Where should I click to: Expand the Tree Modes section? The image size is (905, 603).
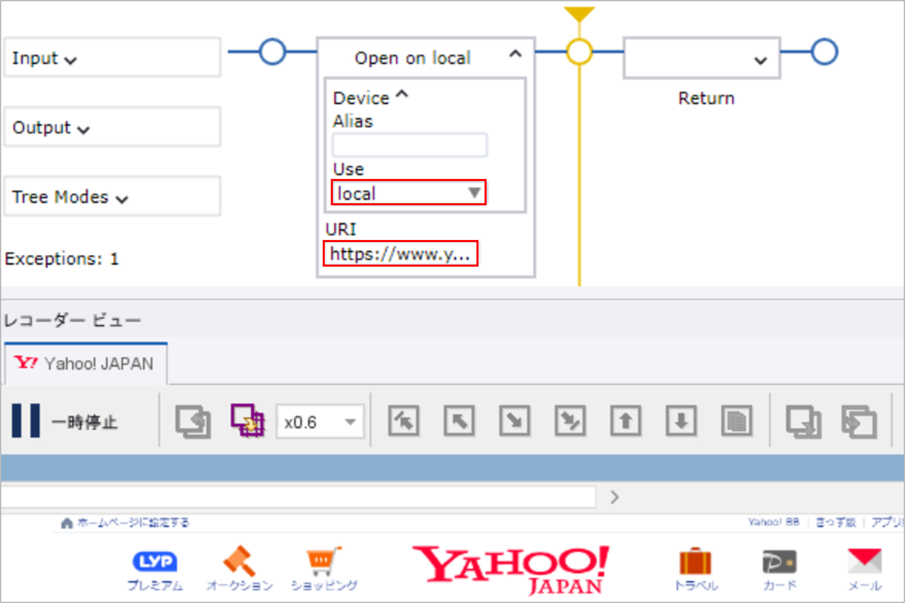[x=121, y=199]
